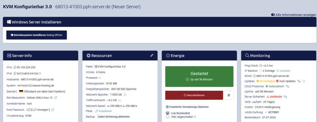Click the Verbl. Laufzeit value '25 Tag(e)'
Image resolution: width=318 pixels, height=122 pixels.
coord(269,102)
